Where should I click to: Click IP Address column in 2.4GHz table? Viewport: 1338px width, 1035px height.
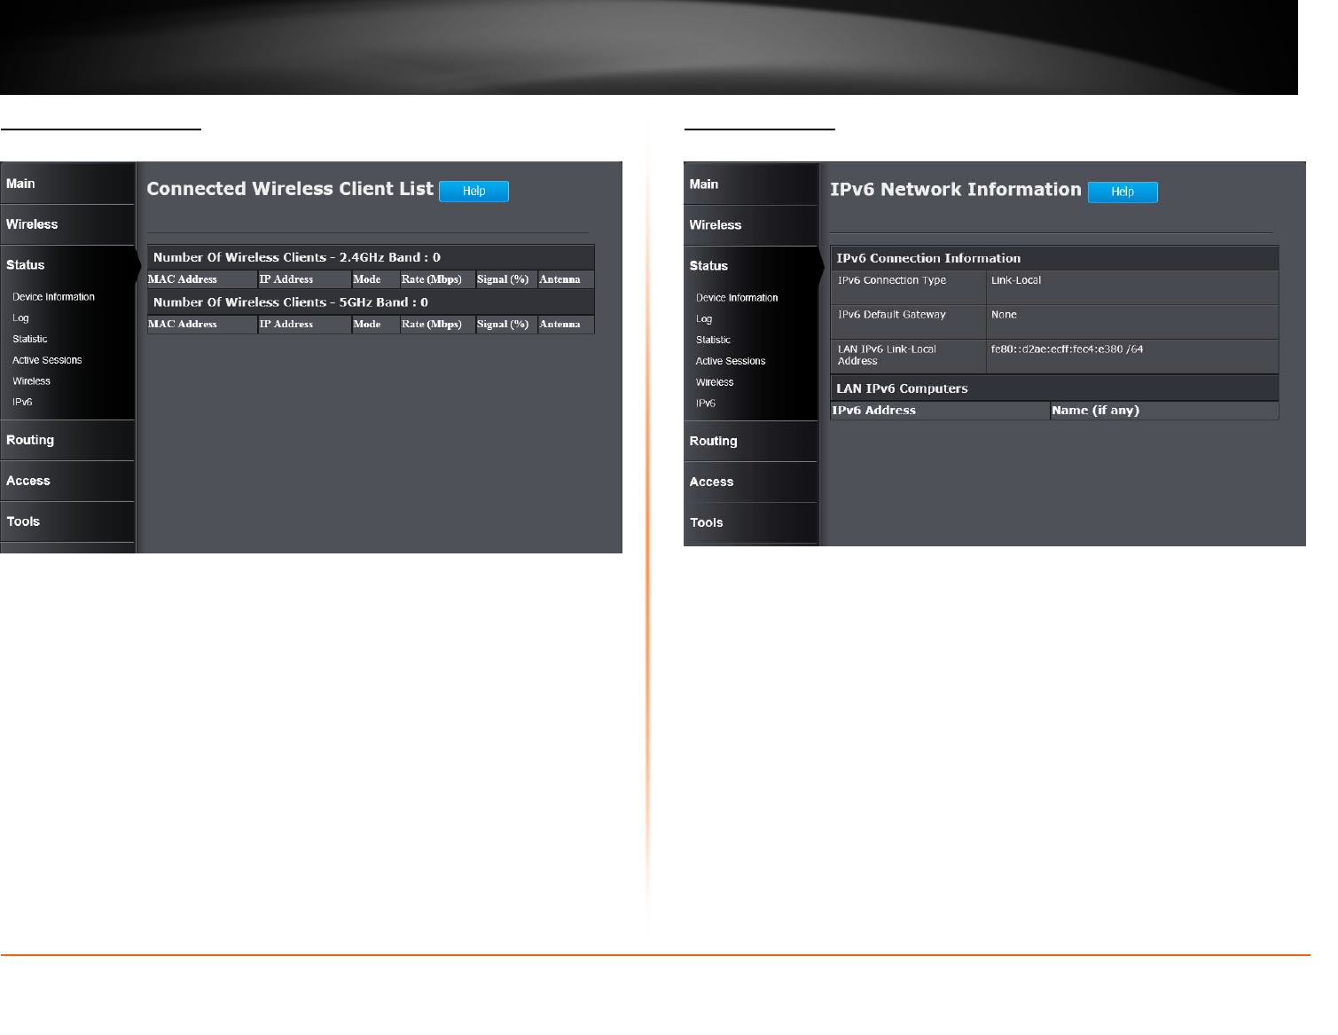click(304, 279)
